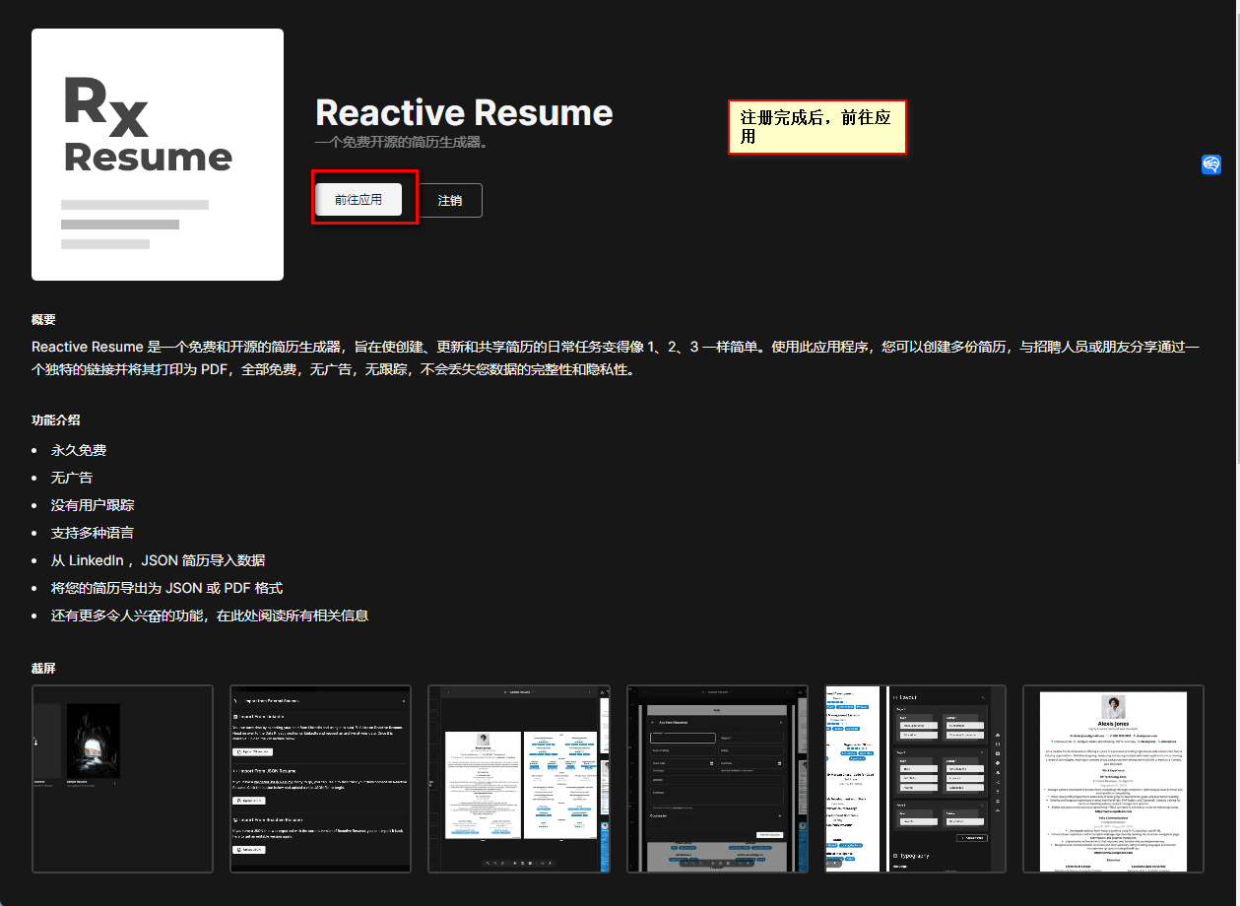
Task: Click the 概要 section heading
Action: pos(44,319)
